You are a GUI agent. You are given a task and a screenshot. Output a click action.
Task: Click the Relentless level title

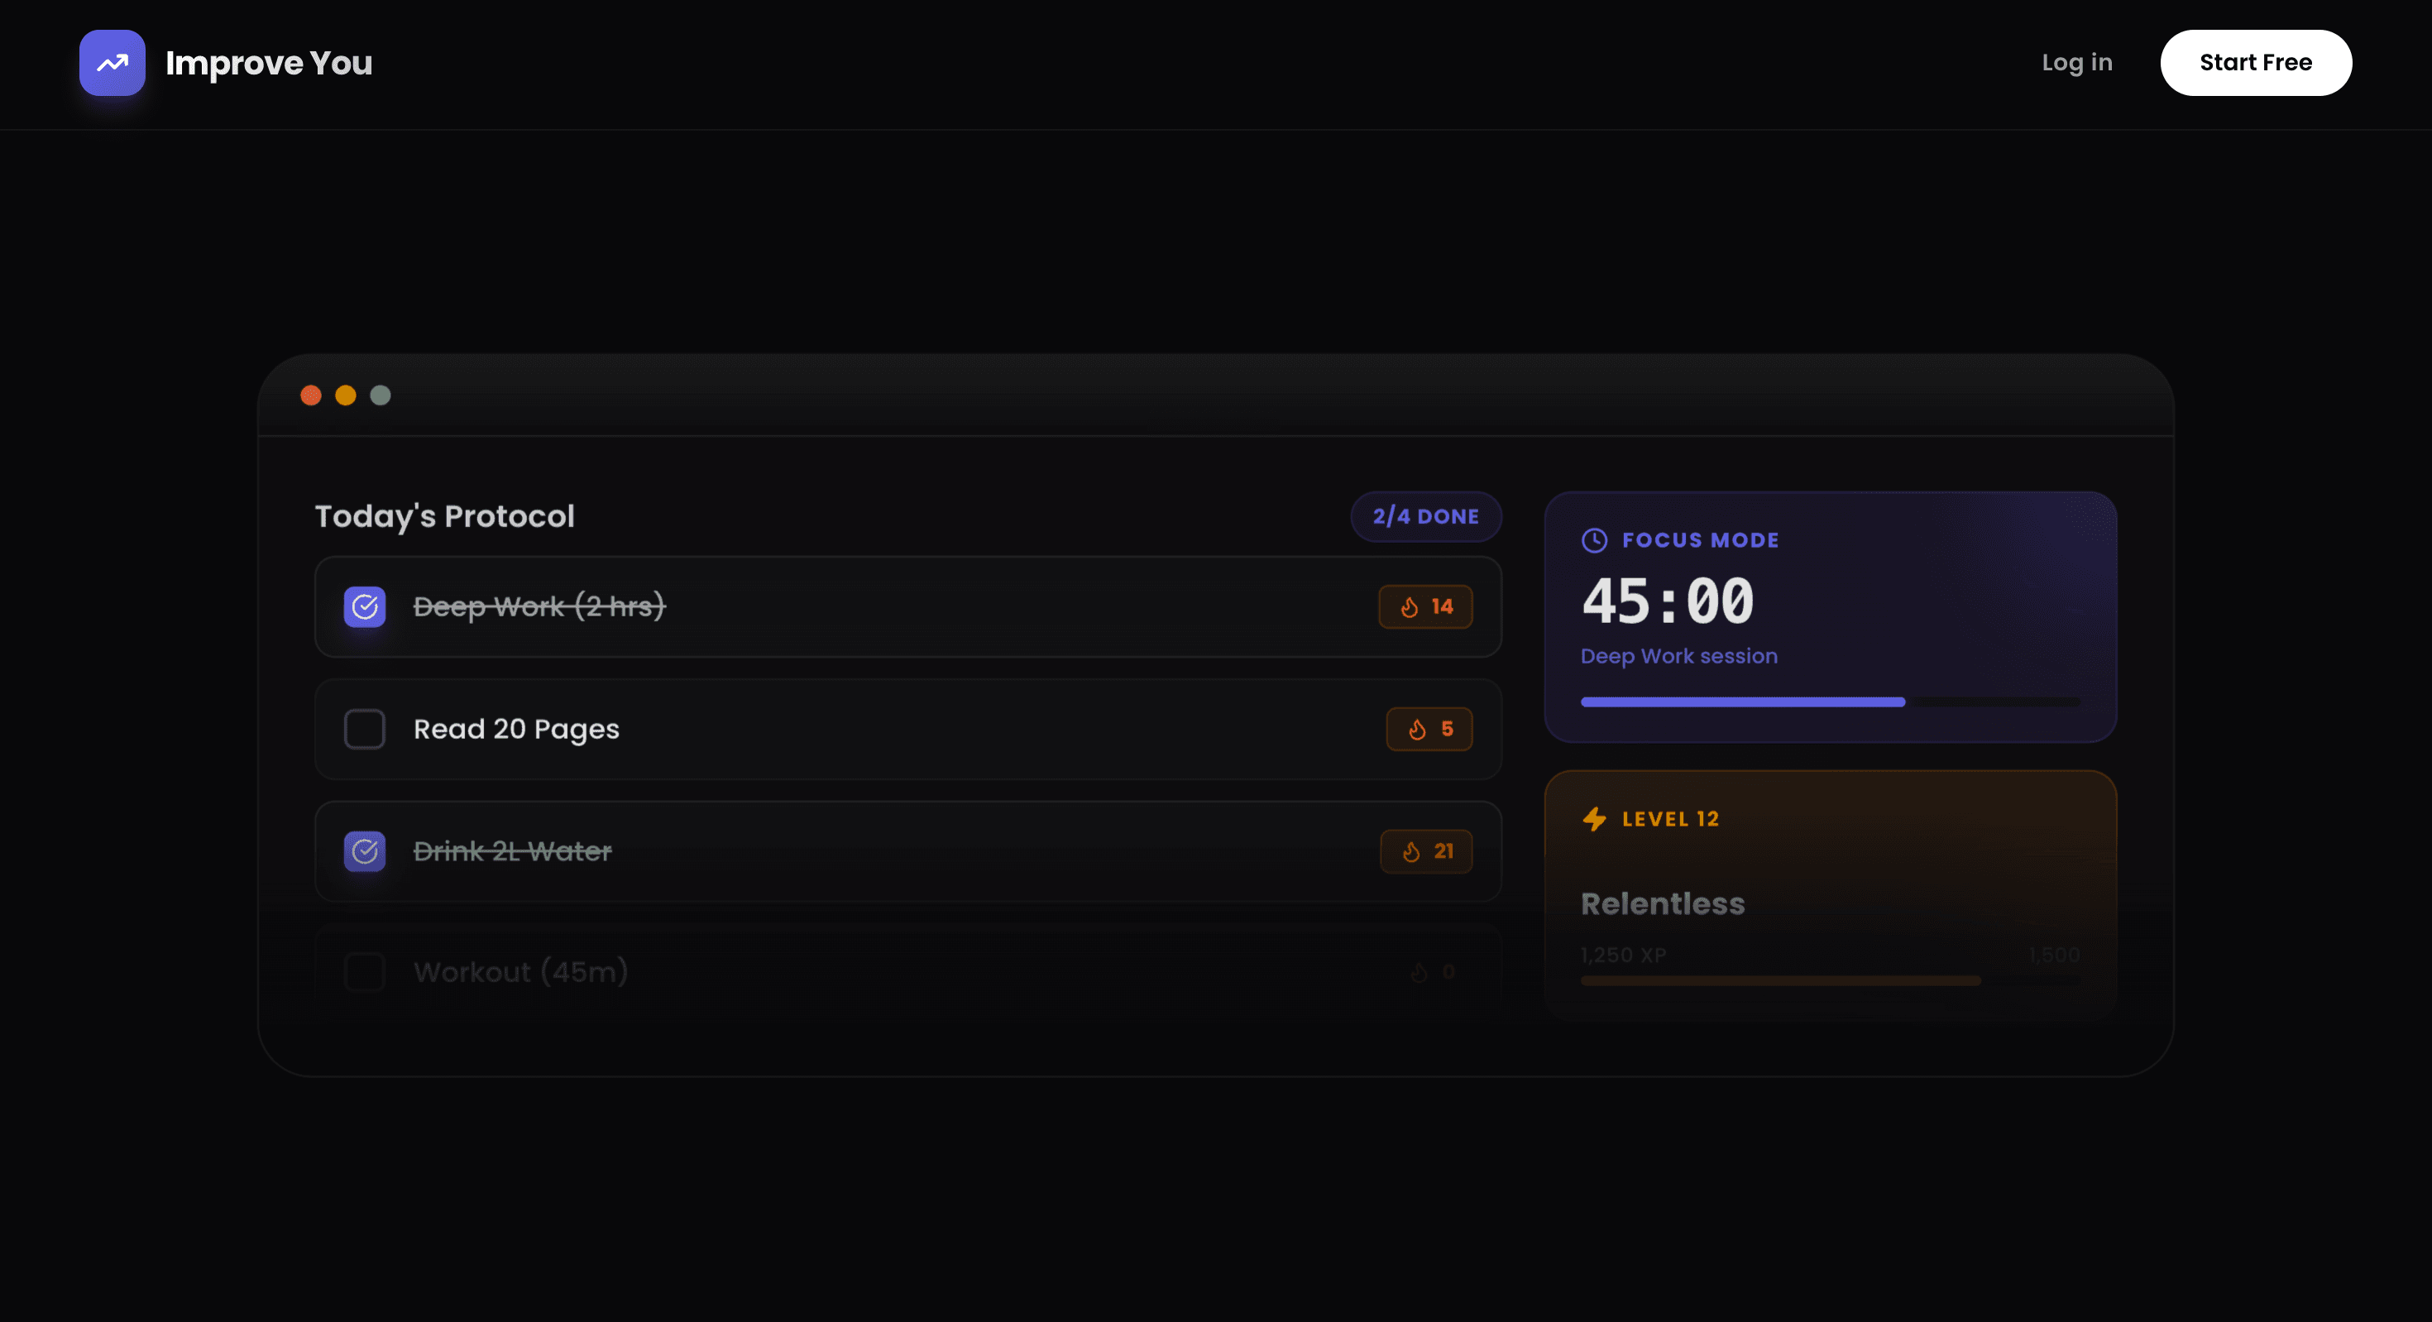coord(1663,903)
